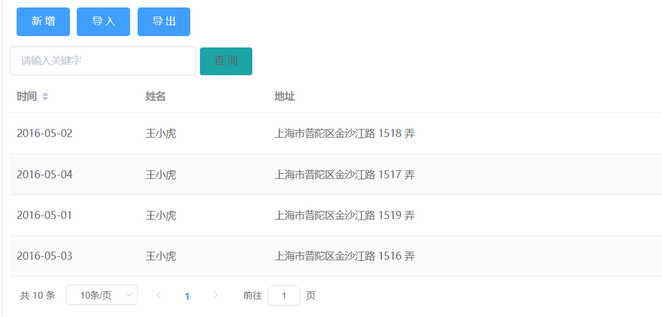
Task: Go to previous page arrow
Action: tap(159, 295)
